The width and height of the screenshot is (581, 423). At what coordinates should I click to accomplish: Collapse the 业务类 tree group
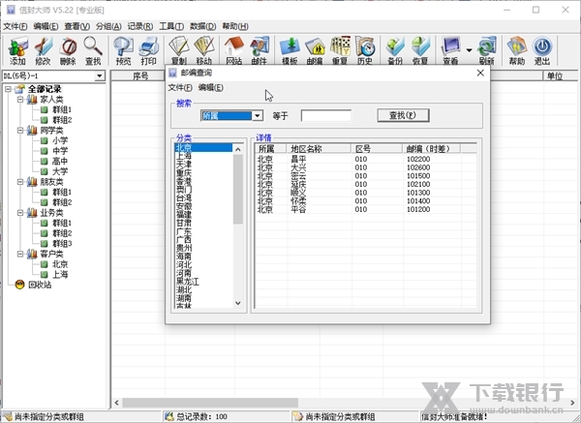[20, 213]
